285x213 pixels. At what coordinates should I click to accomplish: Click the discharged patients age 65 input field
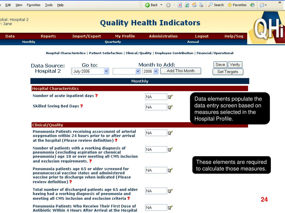tap(156, 191)
